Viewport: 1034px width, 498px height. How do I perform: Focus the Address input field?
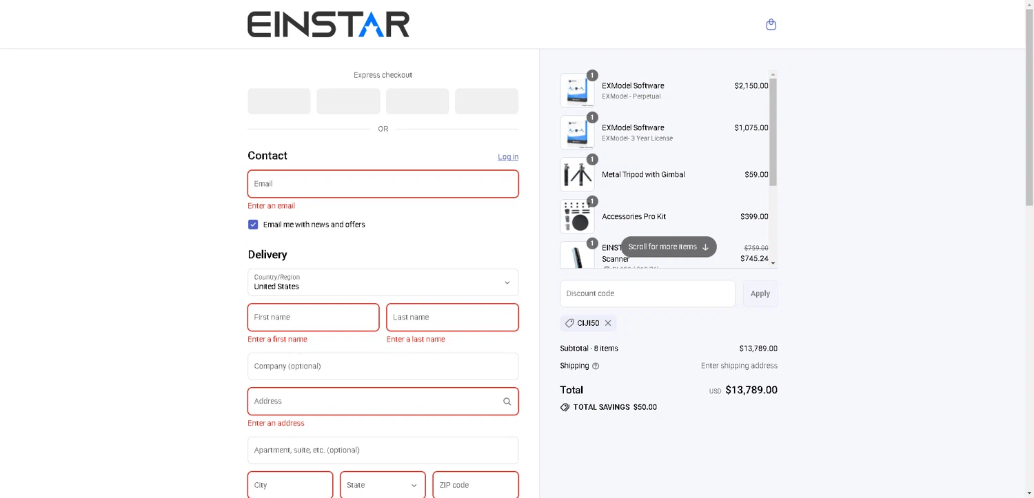(x=383, y=402)
